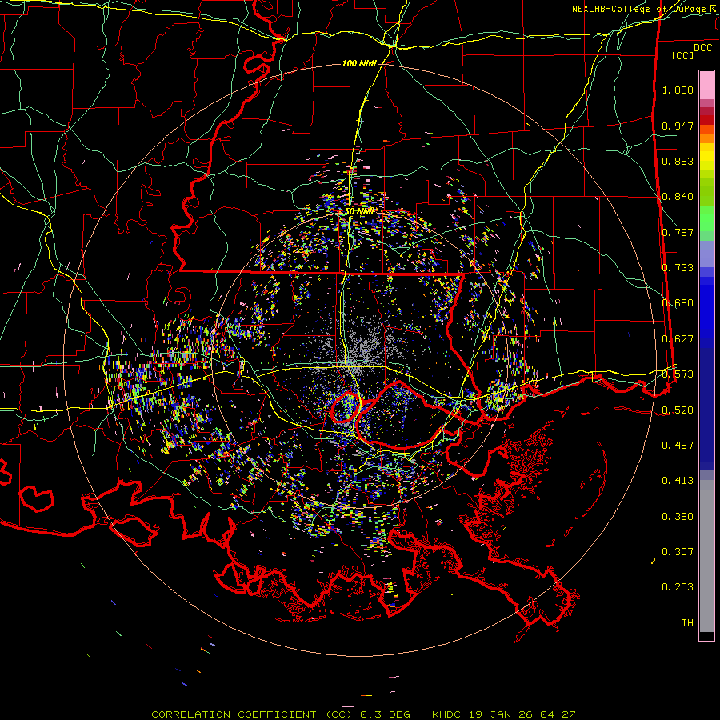Click the TH label on the color scale
The width and height of the screenshot is (720, 720).
click(687, 623)
